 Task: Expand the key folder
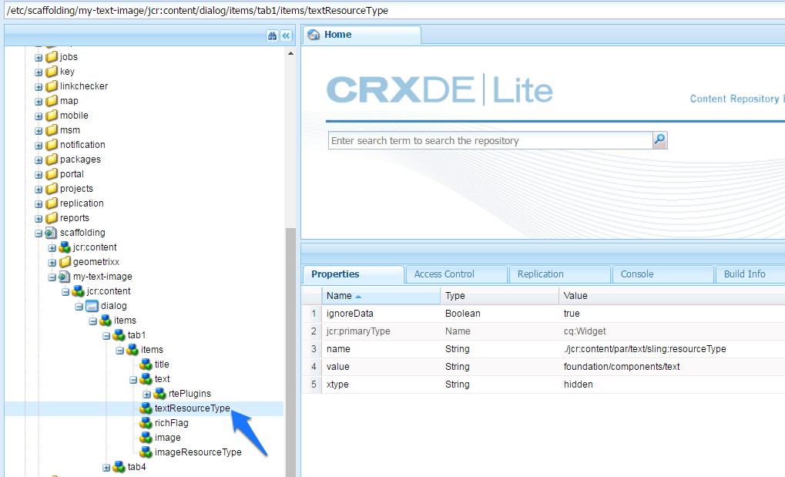click(x=39, y=72)
